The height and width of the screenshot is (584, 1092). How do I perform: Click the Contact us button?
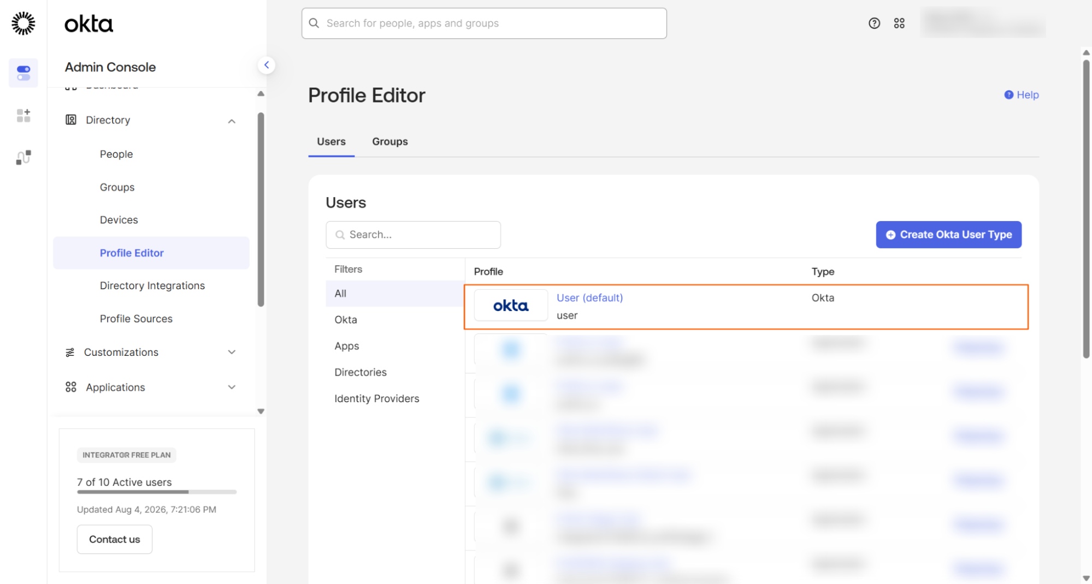click(115, 539)
